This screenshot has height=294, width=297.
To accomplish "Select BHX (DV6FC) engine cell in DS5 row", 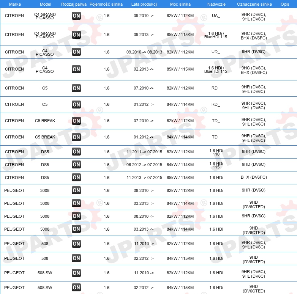I will [254, 177].
